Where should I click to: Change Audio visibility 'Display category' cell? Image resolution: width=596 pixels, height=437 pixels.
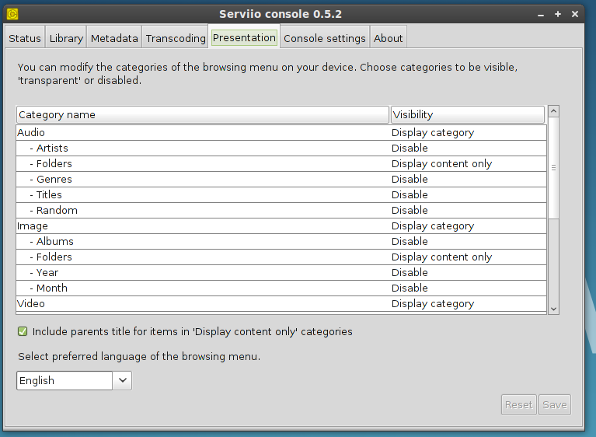[469, 132]
